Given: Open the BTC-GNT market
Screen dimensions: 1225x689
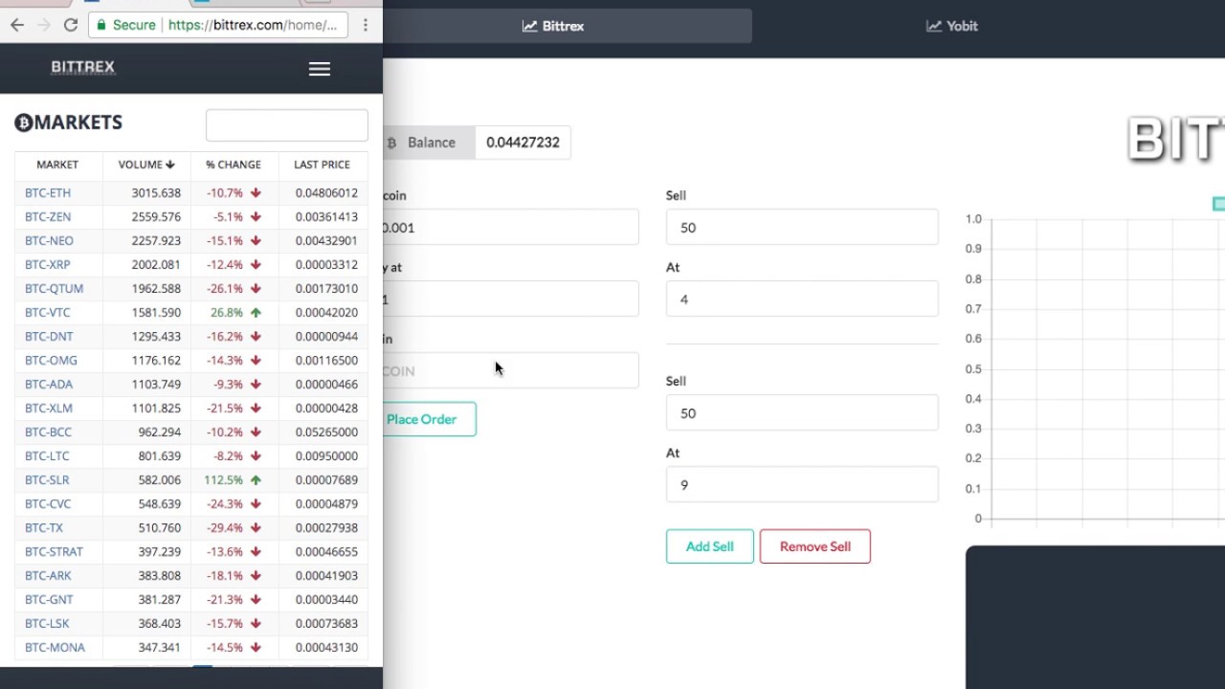Looking at the screenshot, I should 49,600.
